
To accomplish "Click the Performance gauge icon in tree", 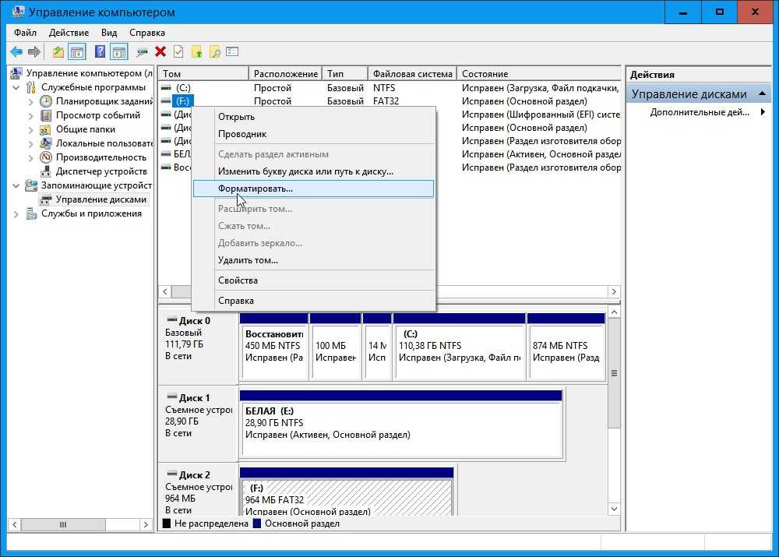I will (x=46, y=157).
